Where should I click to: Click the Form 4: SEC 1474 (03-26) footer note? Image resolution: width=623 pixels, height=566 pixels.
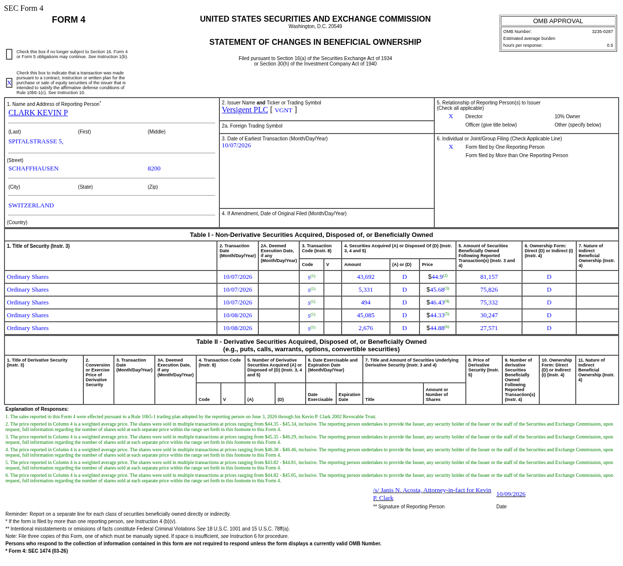point(36,551)
